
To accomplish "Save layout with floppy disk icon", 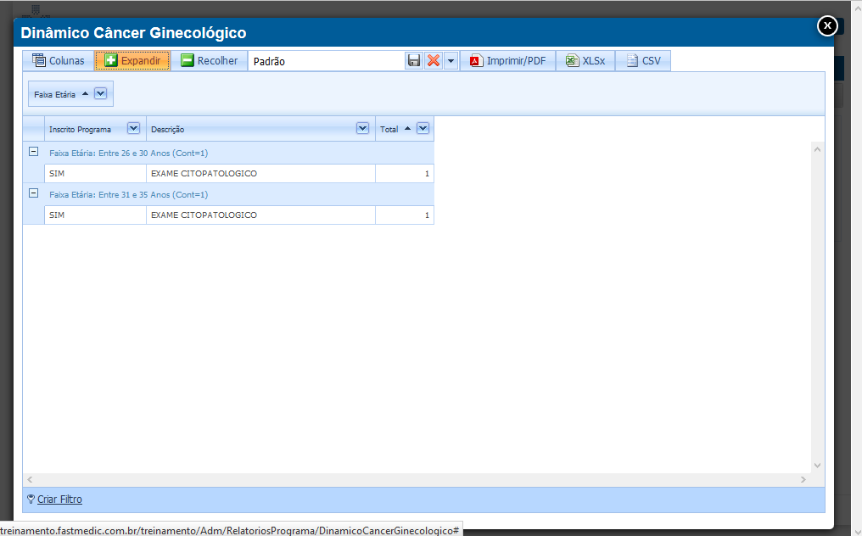I will tap(414, 60).
